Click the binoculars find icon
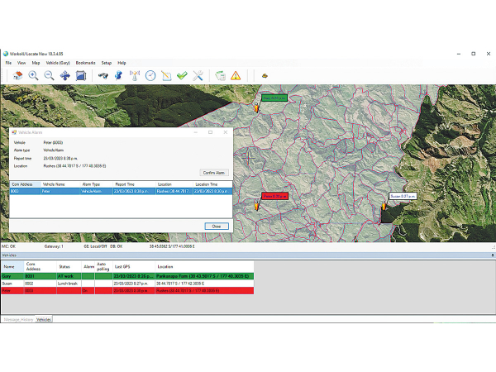496x372 pixels. point(103,75)
